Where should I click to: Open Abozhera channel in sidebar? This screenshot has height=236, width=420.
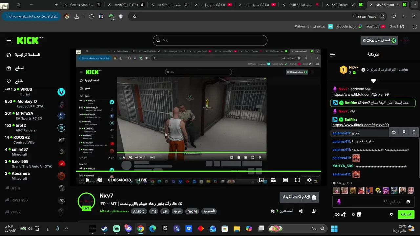pyautogui.click(x=34, y=176)
